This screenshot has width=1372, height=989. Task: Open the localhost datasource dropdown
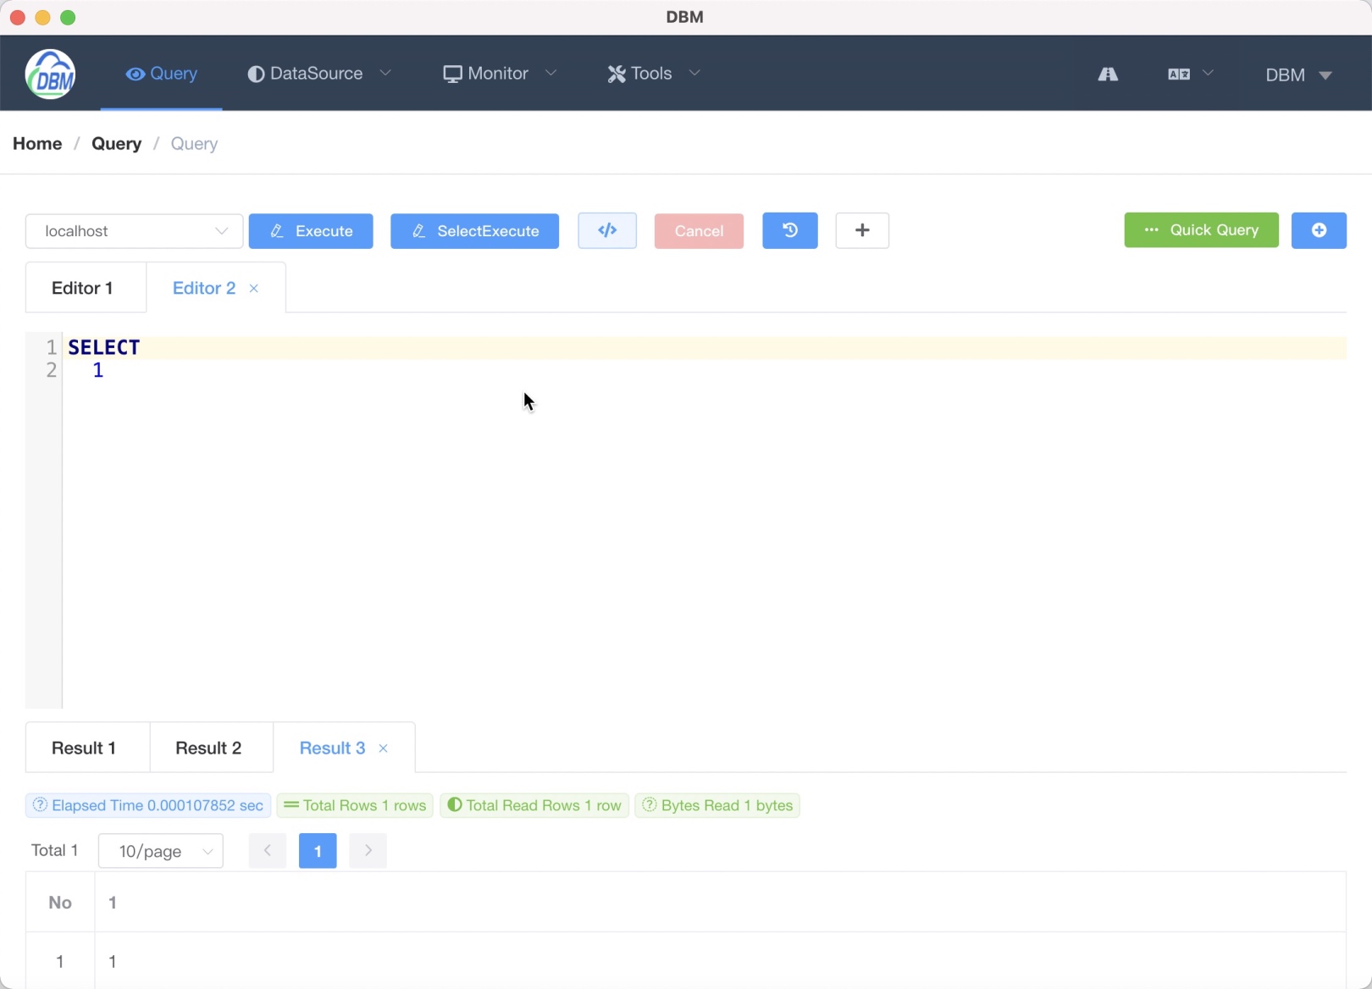134,231
